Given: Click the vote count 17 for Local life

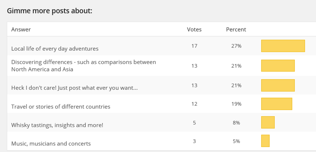Looking at the screenshot, I should 195,46.
